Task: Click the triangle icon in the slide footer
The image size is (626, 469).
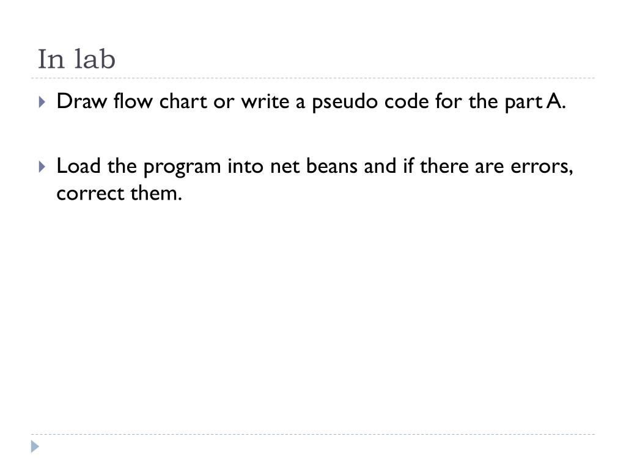Action: click(35, 446)
